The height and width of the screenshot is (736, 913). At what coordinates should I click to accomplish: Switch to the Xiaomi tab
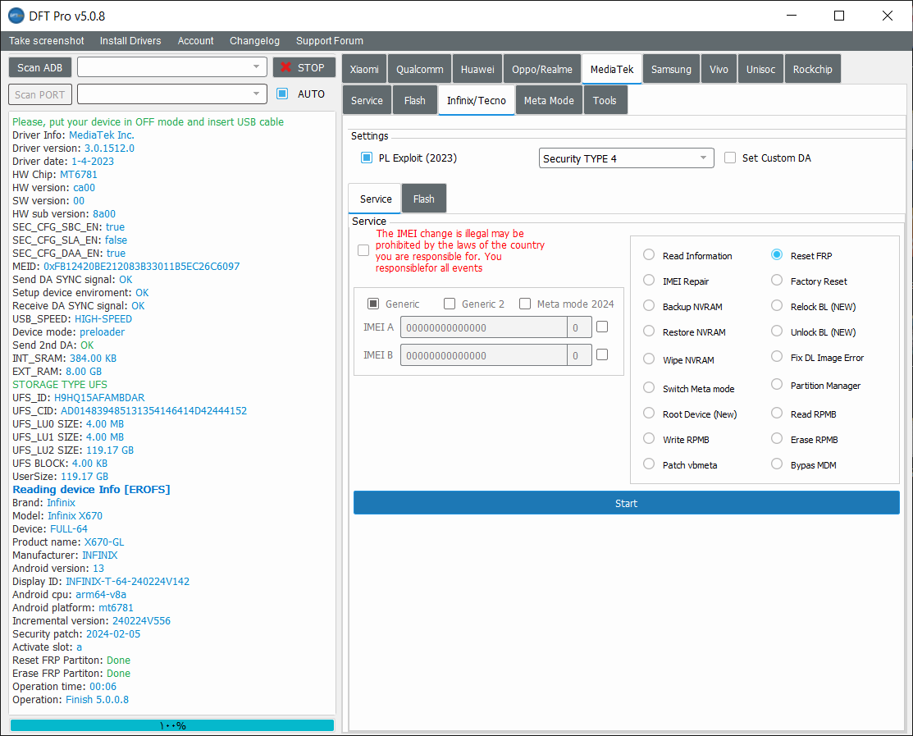(364, 69)
